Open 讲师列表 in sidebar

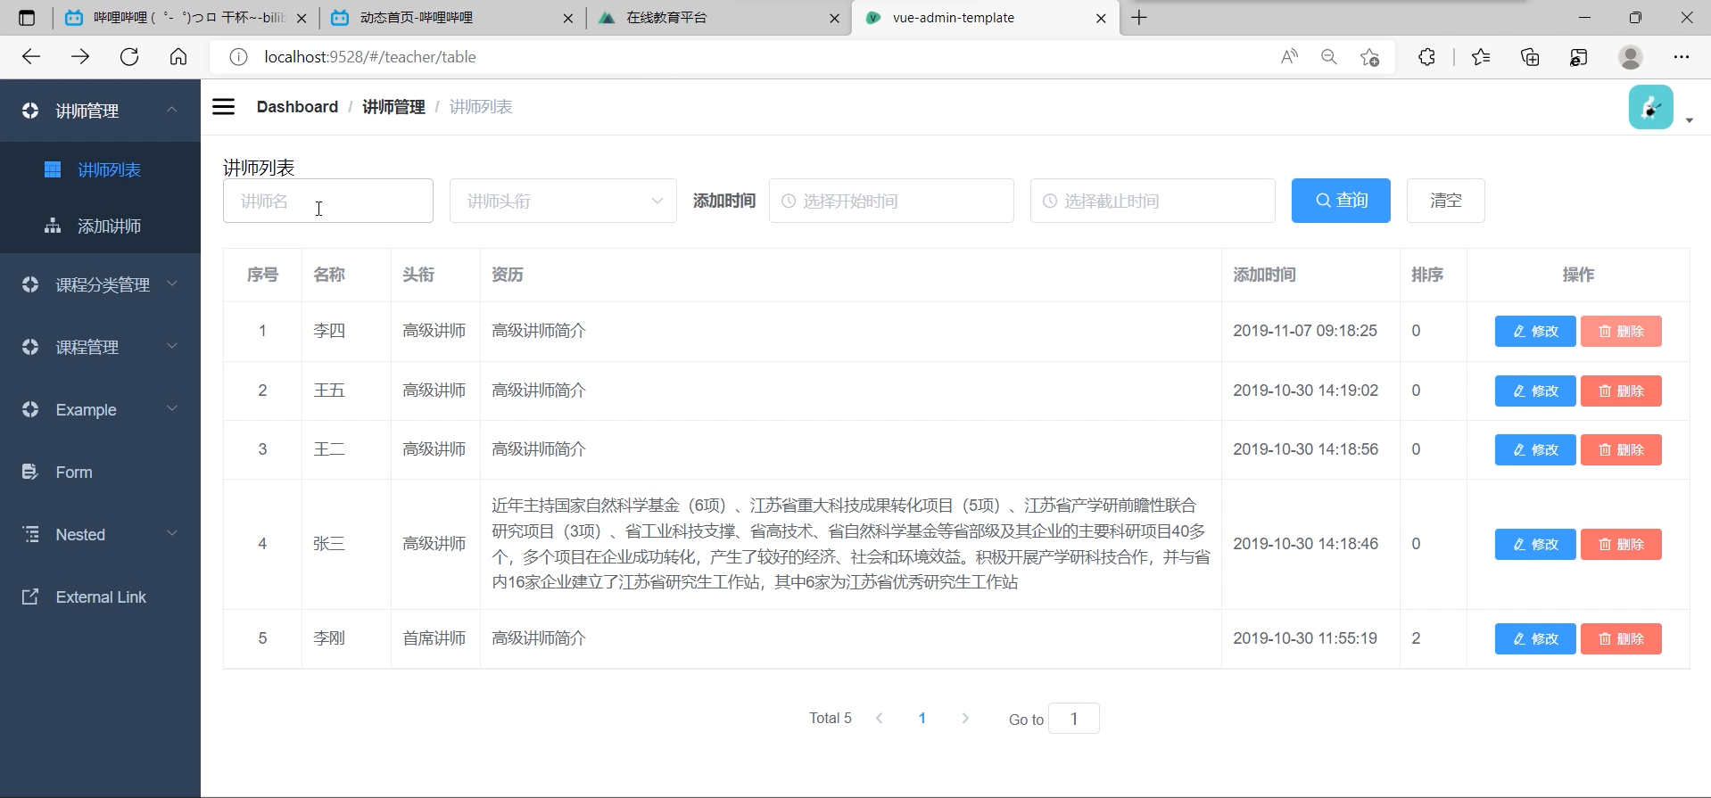tap(100, 169)
